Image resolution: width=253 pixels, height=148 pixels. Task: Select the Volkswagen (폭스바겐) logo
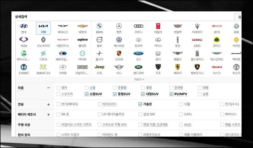point(119,40)
